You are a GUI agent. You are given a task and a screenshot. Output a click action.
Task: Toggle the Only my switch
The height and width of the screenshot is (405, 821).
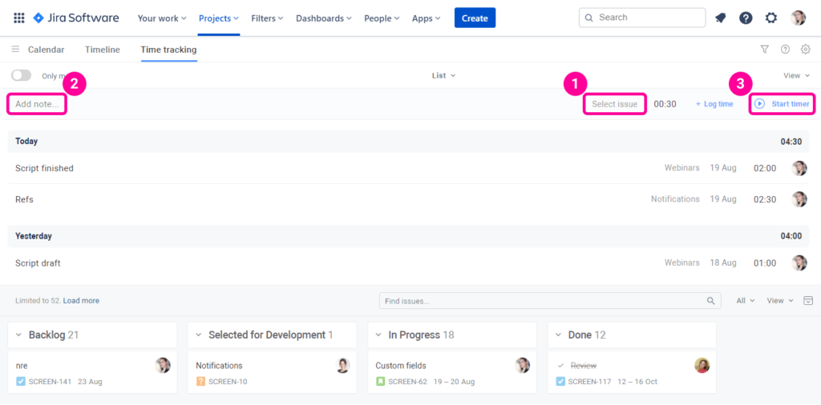(21, 75)
